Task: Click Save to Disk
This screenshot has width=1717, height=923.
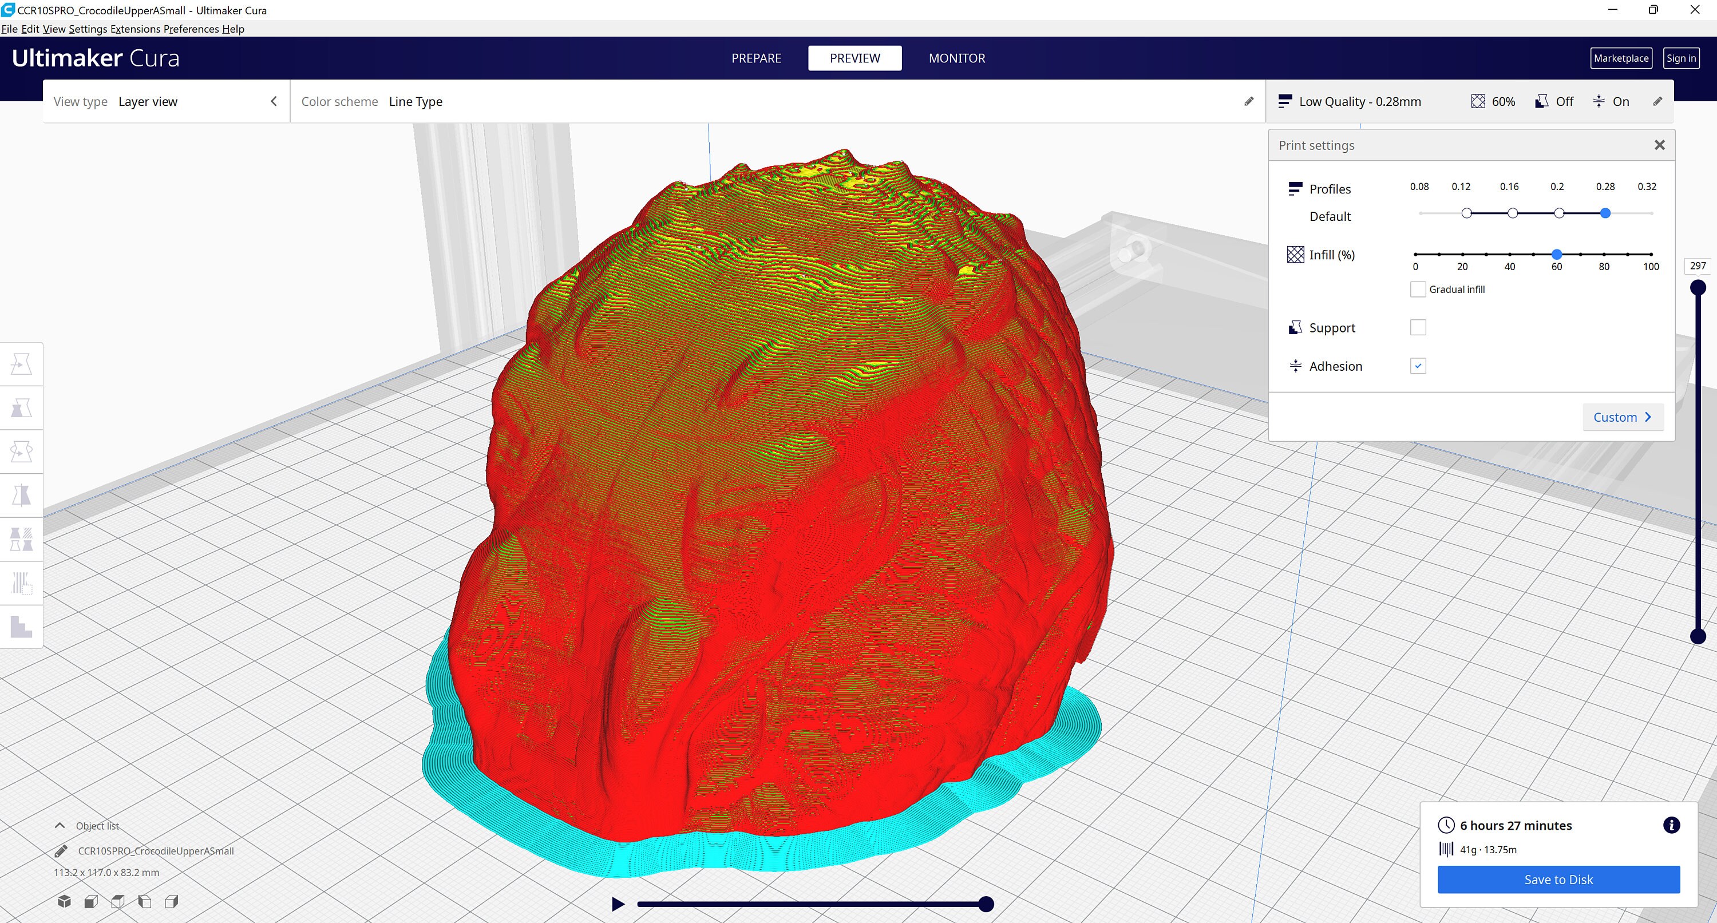Action: click(x=1558, y=880)
